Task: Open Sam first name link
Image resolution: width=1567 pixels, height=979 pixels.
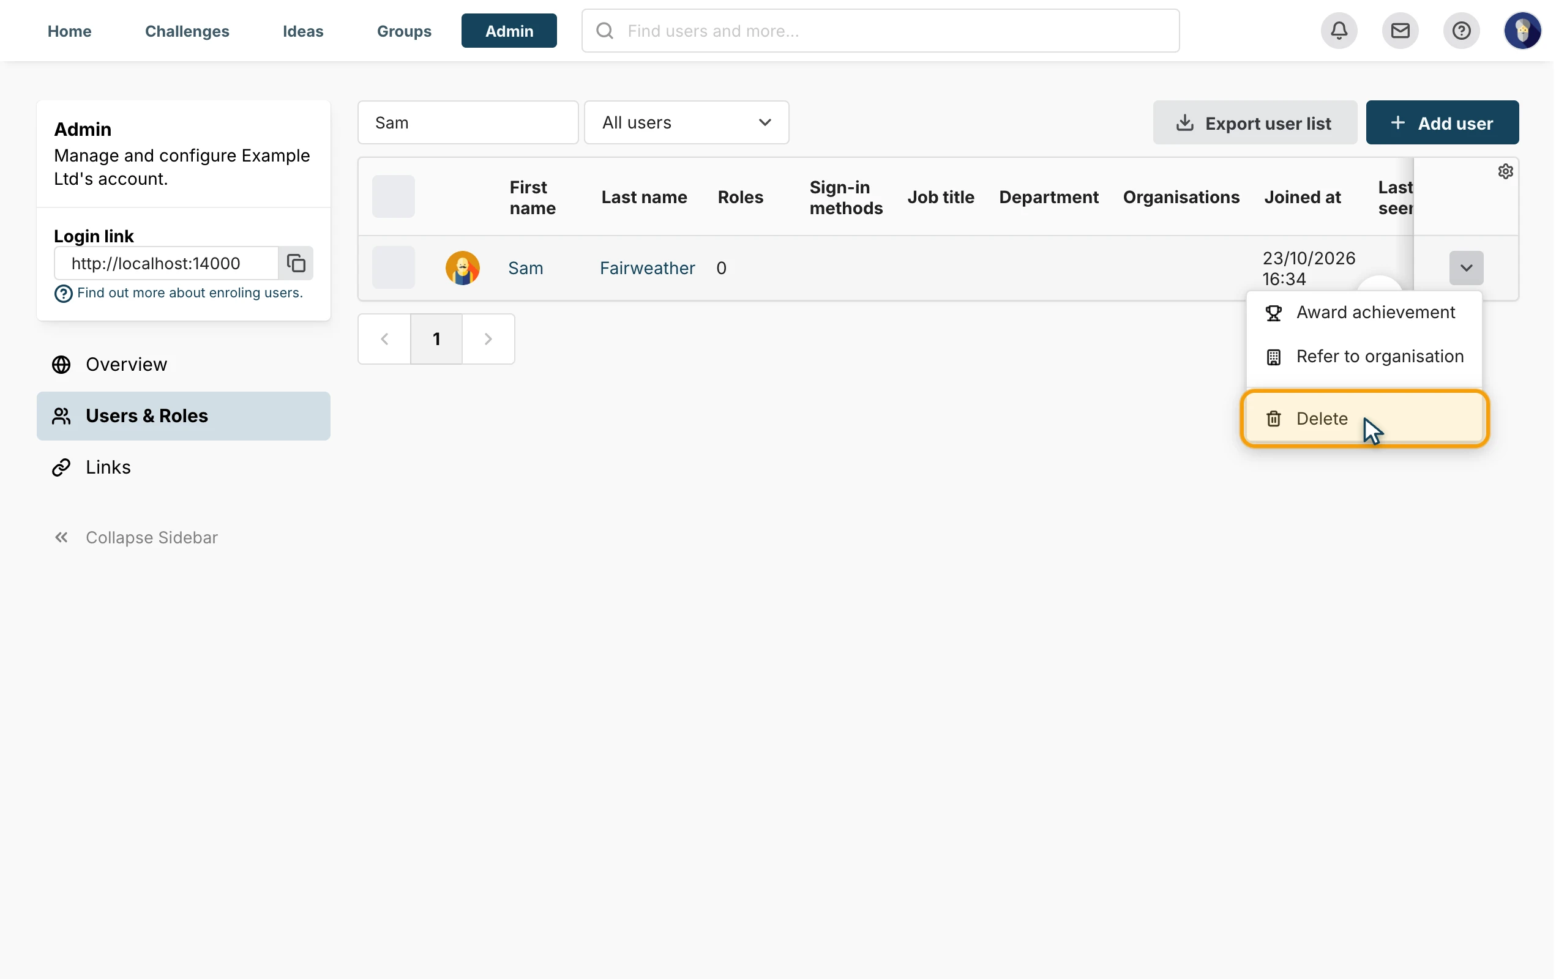Action: point(525,268)
